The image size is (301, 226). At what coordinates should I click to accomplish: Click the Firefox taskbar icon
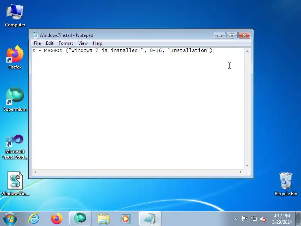57,218
